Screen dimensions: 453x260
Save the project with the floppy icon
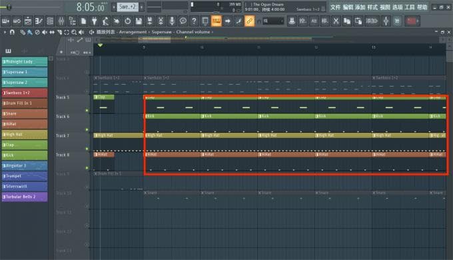(139, 21)
